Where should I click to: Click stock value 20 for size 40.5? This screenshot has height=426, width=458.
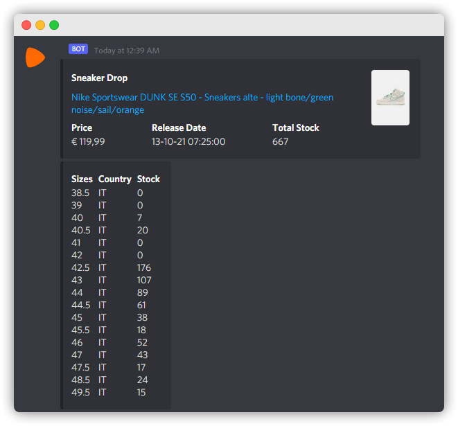[x=143, y=230]
